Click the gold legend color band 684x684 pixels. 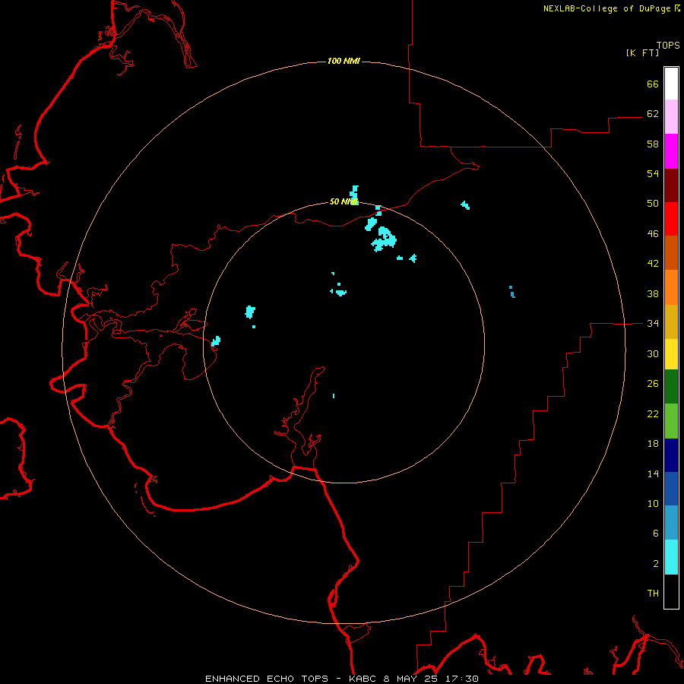pyautogui.click(x=671, y=321)
